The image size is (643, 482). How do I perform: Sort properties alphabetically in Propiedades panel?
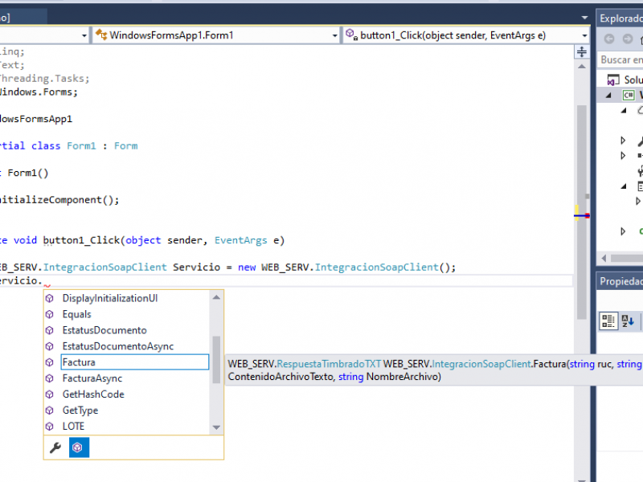pos(629,321)
